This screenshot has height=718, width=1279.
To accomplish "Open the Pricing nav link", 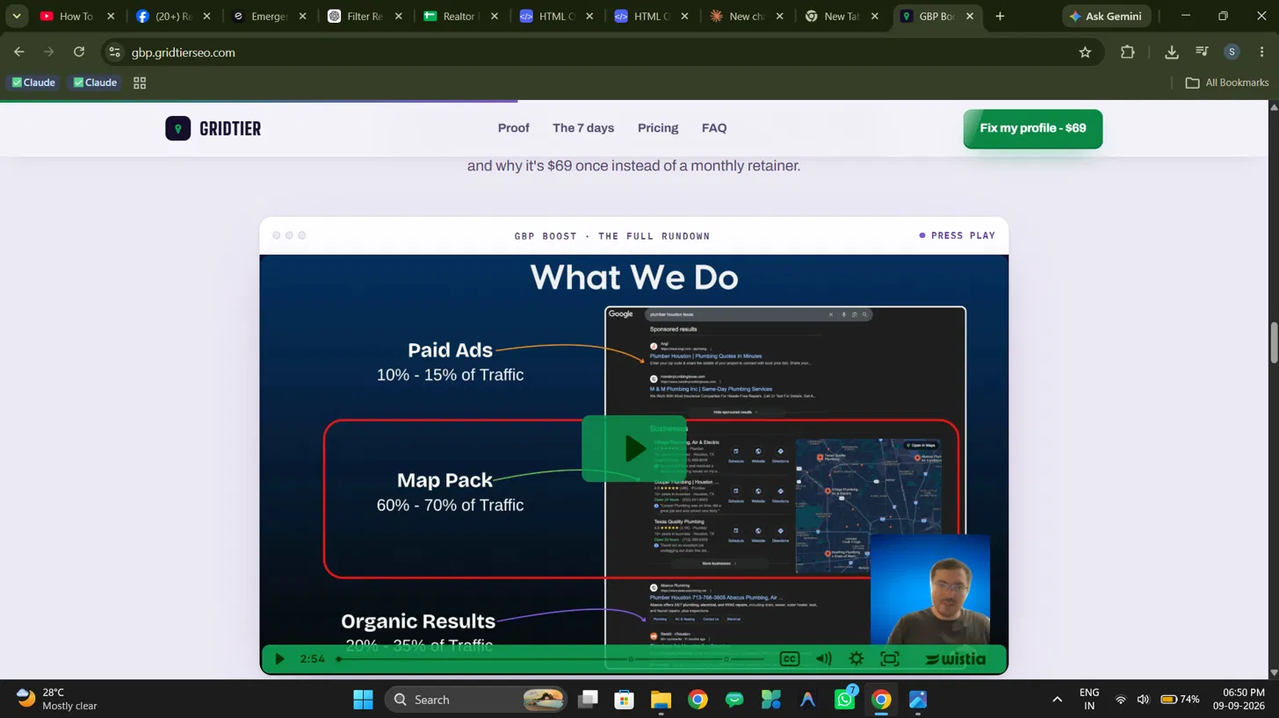I will point(658,128).
